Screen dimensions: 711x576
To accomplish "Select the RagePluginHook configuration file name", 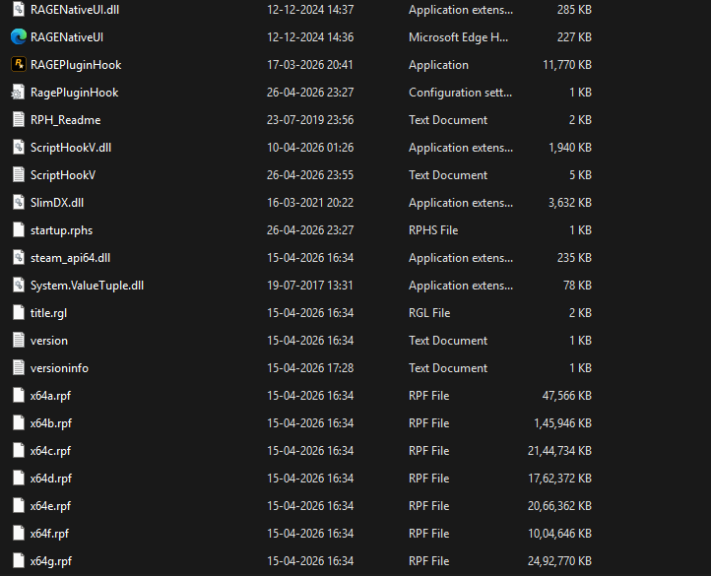I will click(75, 93).
